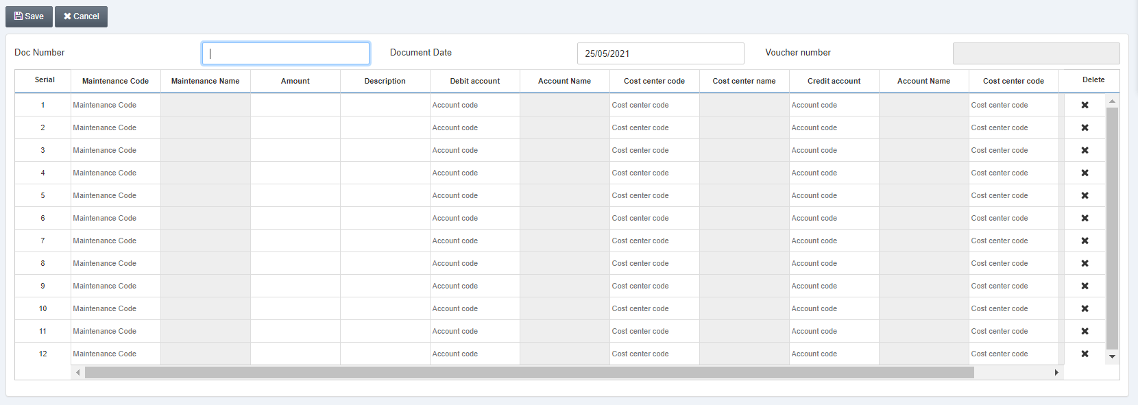Click credit Cost center code field in row 12
The image size is (1138, 405).
click(1014, 354)
